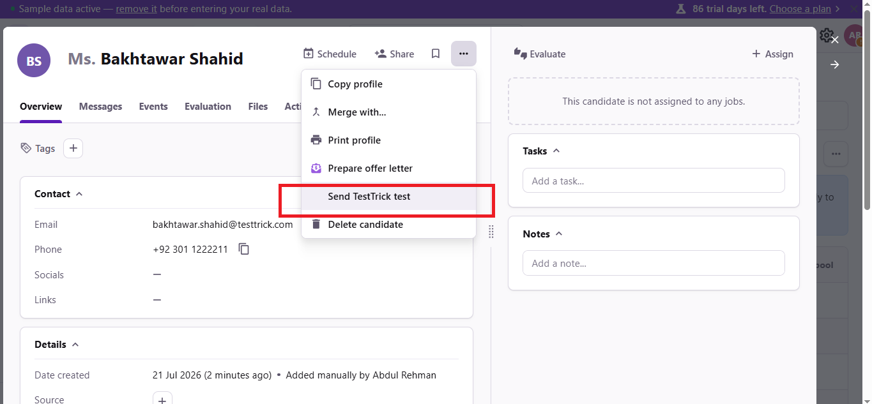Click the Evaluate thumbs icon button
This screenshot has width=872, height=404.
pos(540,54)
